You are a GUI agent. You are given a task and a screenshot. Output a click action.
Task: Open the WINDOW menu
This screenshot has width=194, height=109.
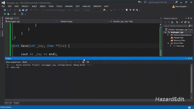[x=97, y=6]
